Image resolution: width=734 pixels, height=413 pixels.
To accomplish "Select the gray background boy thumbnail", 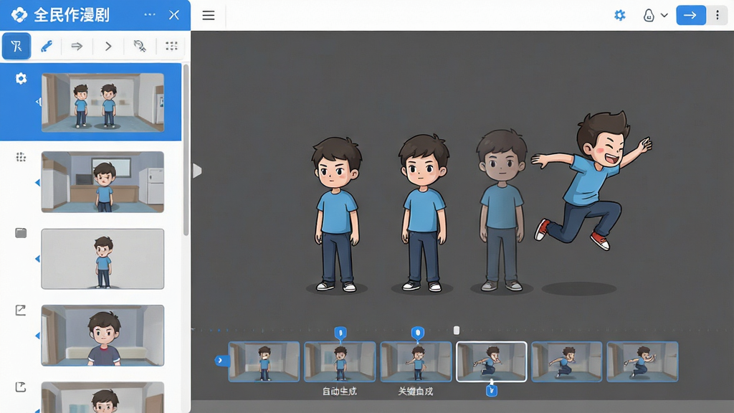I will pos(103,259).
